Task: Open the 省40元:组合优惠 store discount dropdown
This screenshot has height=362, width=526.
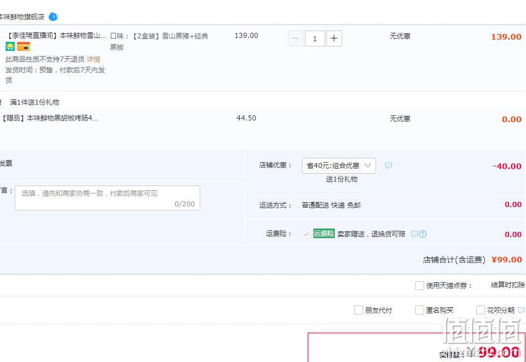Action: (339, 166)
